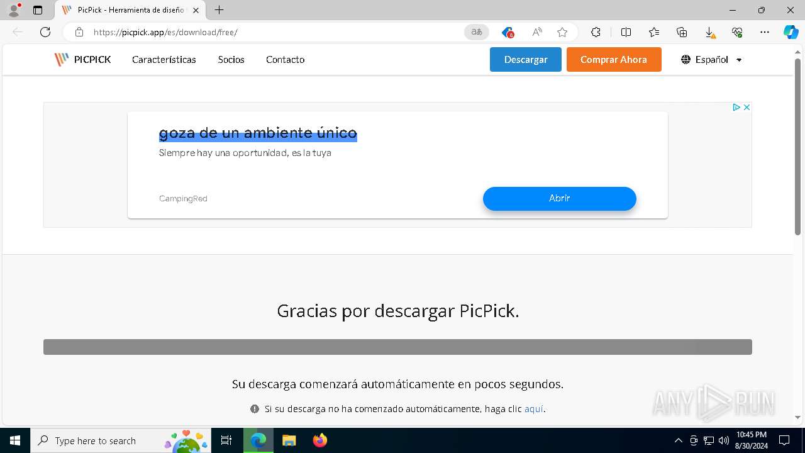Activate read aloud icon

[x=536, y=32]
